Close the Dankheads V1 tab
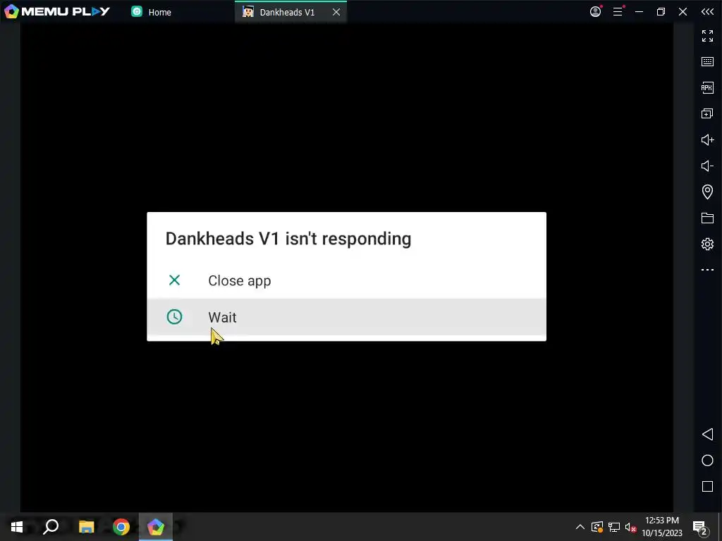 (x=336, y=12)
